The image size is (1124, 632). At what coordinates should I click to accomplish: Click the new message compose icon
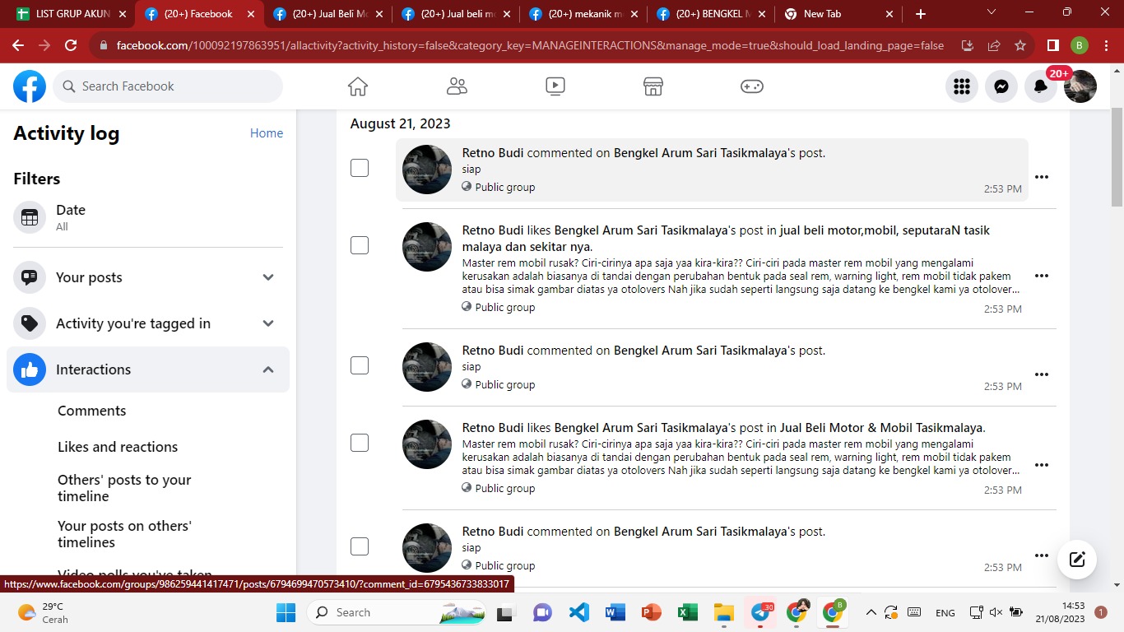coord(1077,560)
